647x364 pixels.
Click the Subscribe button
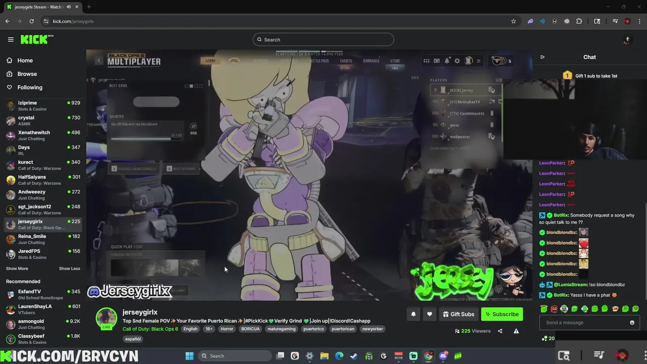coord(502,314)
